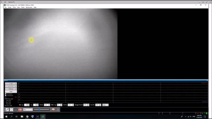Open the exposure duration dropdown

click(28, 109)
